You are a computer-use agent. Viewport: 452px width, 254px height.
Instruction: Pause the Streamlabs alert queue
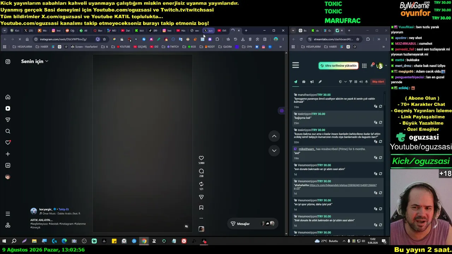(x=356, y=82)
